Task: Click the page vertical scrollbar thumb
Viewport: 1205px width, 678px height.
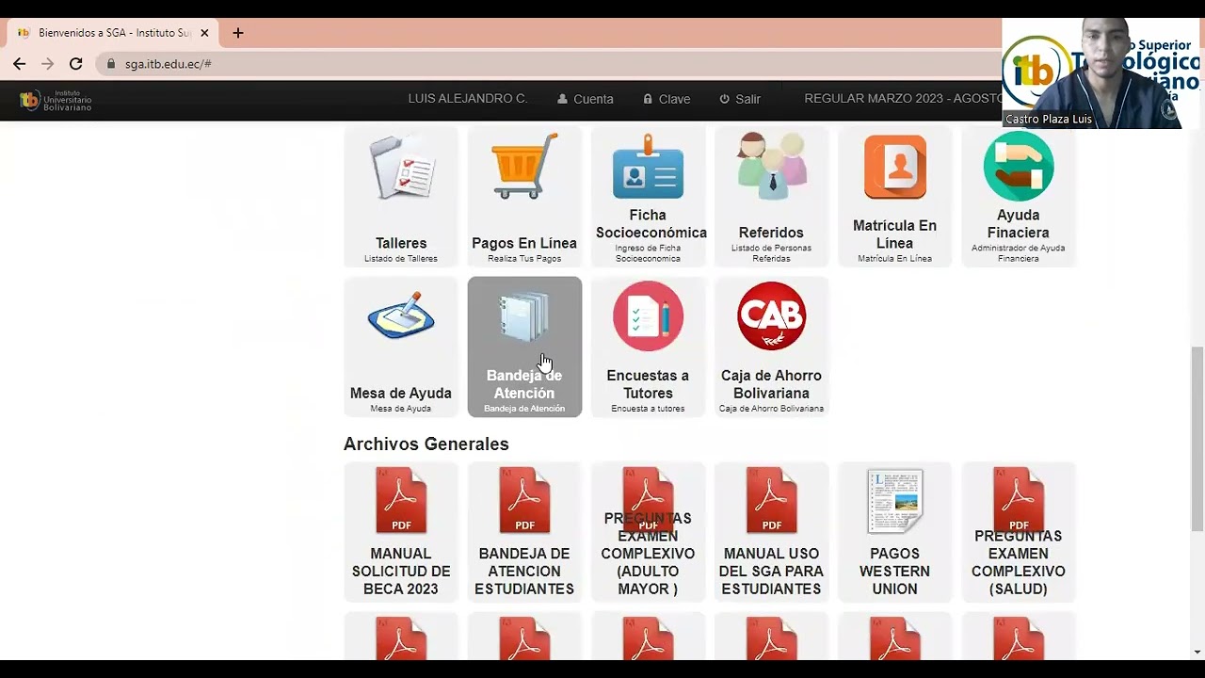Action: tap(1197, 439)
